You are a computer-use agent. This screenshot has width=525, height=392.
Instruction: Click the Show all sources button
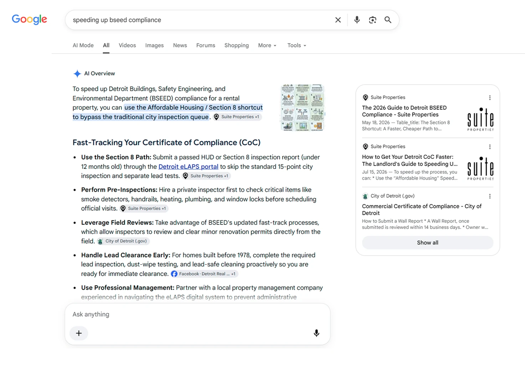428,243
